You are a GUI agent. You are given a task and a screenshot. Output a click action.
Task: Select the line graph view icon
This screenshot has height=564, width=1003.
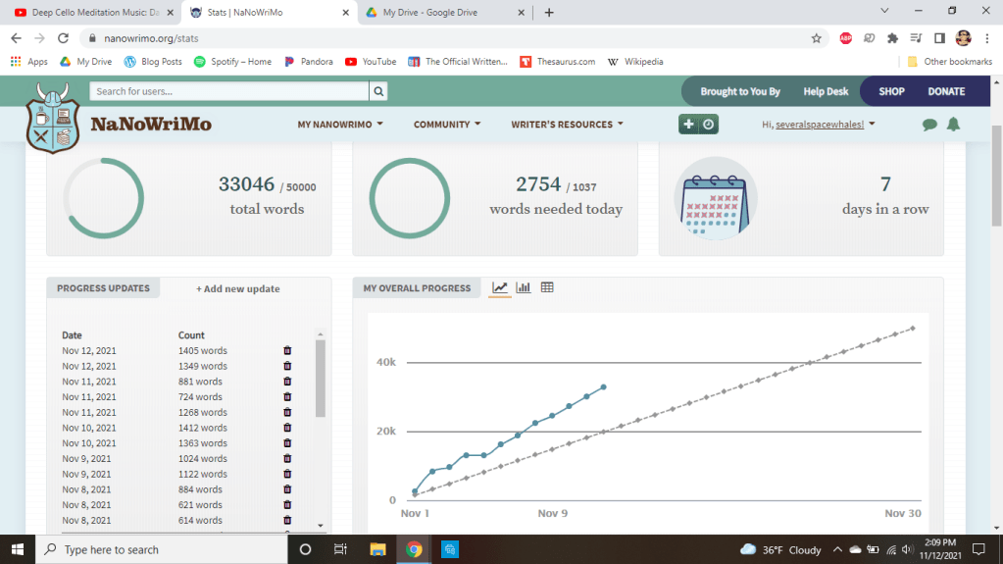pyautogui.click(x=500, y=287)
